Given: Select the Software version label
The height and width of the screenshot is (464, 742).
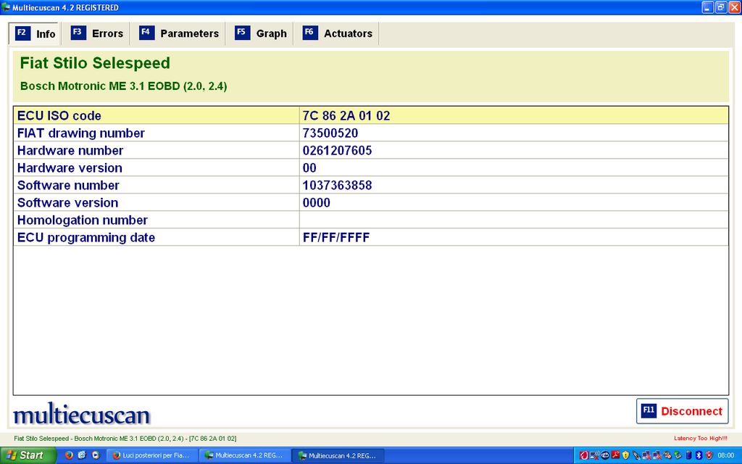Looking at the screenshot, I should (67, 203).
